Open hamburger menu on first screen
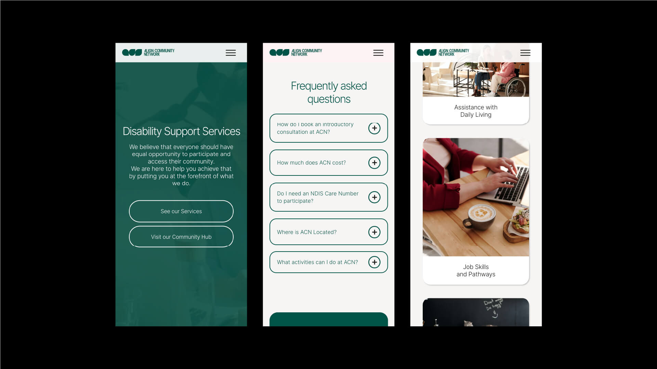Image resolution: width=657 pixels, height=369 pixels. coord(231,52)
